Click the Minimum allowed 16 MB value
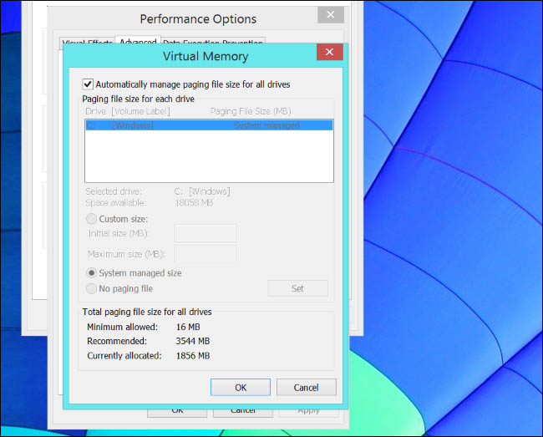Screen dimensions: 543x437 (x=188, y=327)
